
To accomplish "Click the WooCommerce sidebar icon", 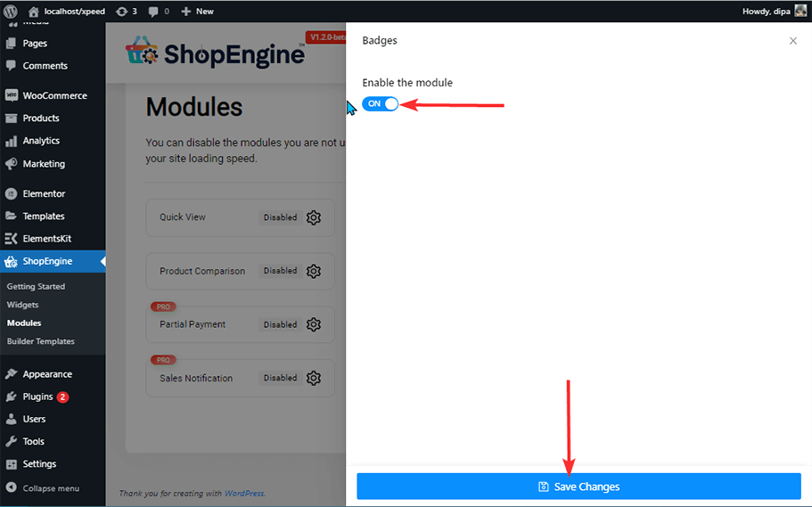I will pos(11,95).
